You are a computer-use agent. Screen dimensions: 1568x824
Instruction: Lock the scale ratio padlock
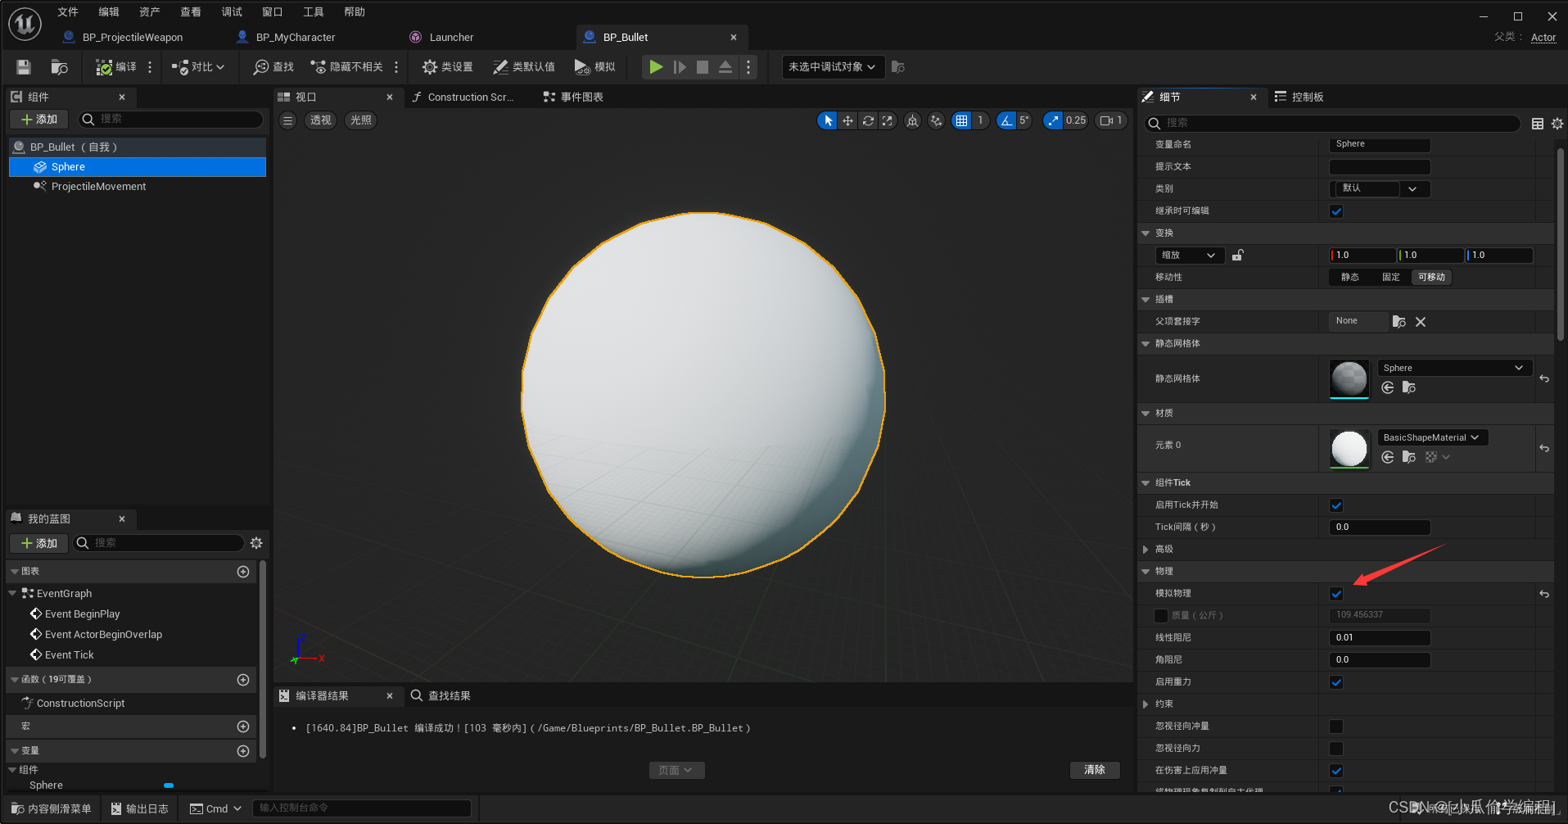pos(1237,255)
